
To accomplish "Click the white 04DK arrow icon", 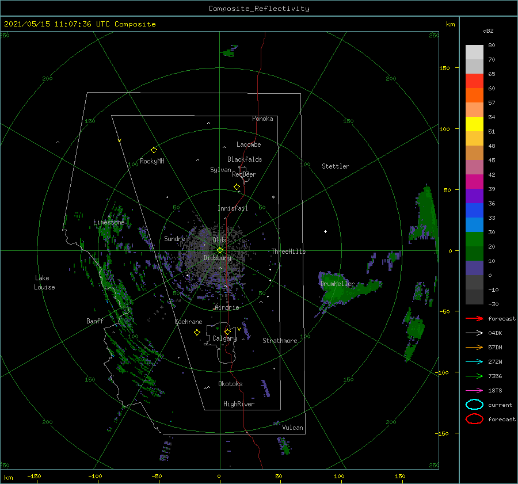I will 474,333.
